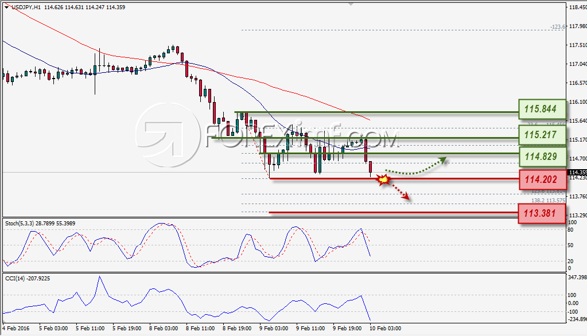This screenshot has height=336, width=587.
Task: Click the 8 Feb 03:00 time label
Action: pyautogui.click(x=164, y=328)
